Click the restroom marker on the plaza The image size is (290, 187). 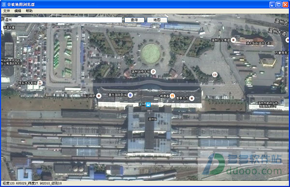pos(215,74)
